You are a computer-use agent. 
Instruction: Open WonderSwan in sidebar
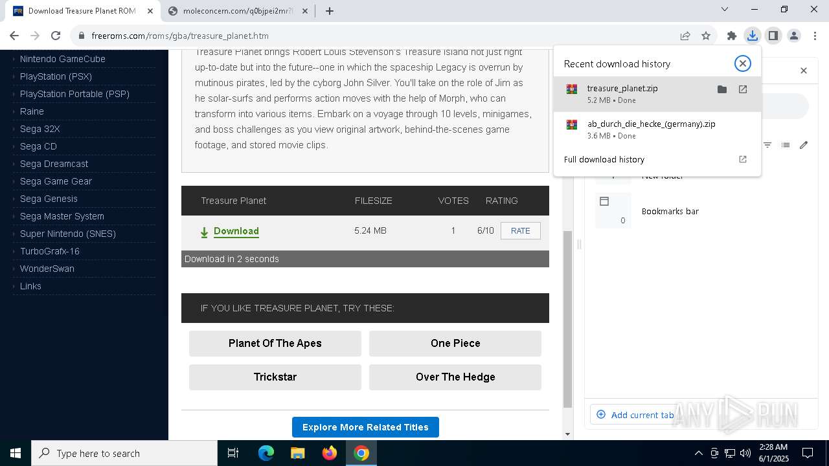click(x=47, y=269)
